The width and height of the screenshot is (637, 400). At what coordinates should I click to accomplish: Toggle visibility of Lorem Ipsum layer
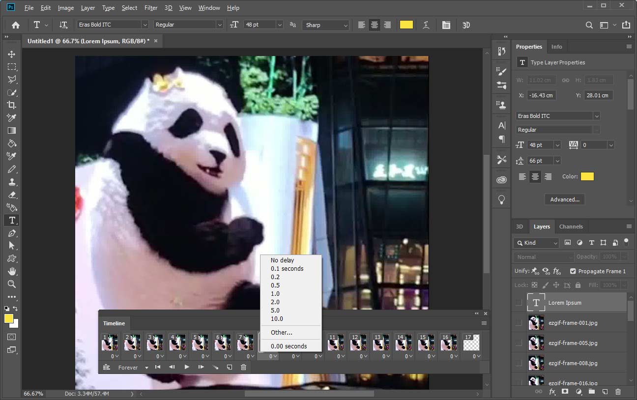519,303
